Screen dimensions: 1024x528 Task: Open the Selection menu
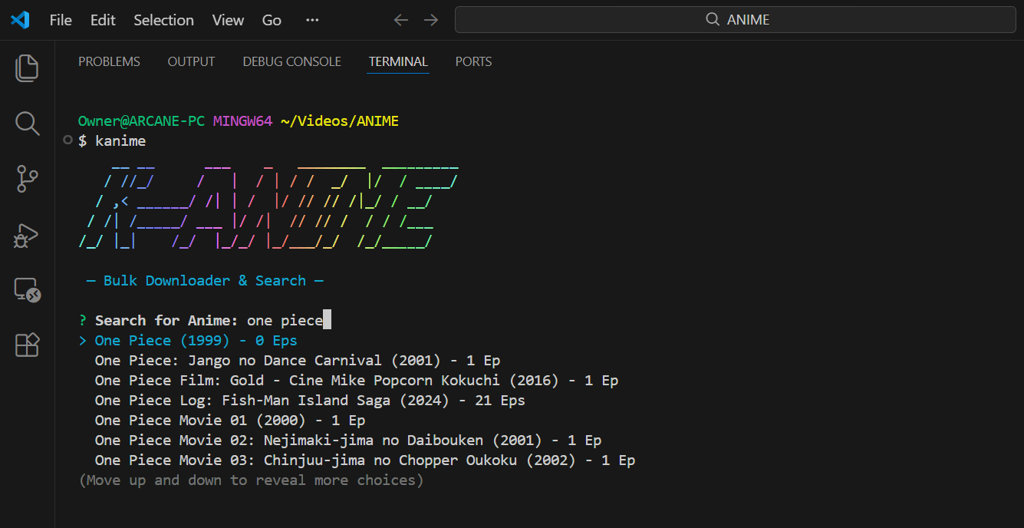pyautogui.click(x=163, y=20)
